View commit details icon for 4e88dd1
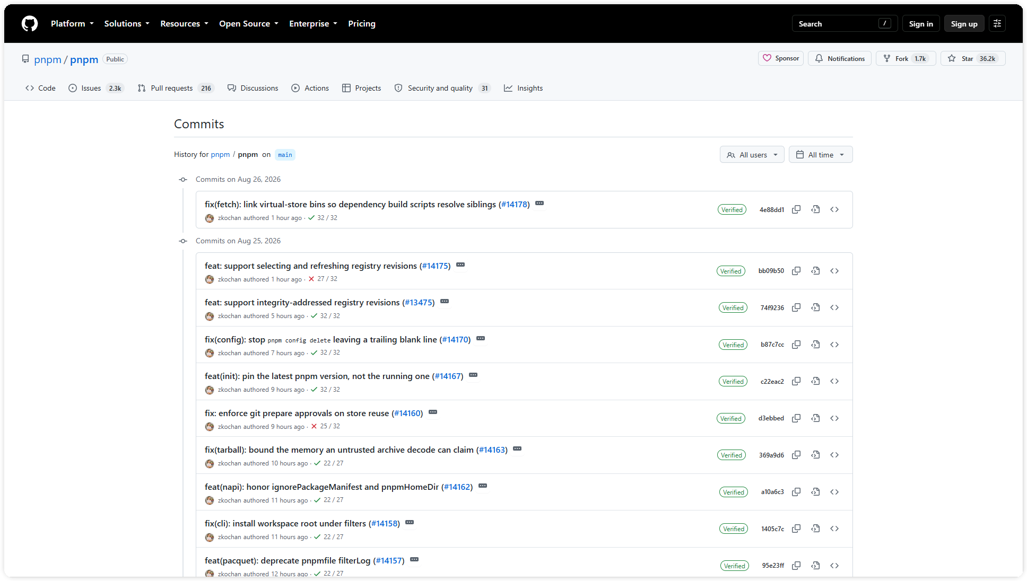This screenshot has height=581, width=1027. pos(815,209)
